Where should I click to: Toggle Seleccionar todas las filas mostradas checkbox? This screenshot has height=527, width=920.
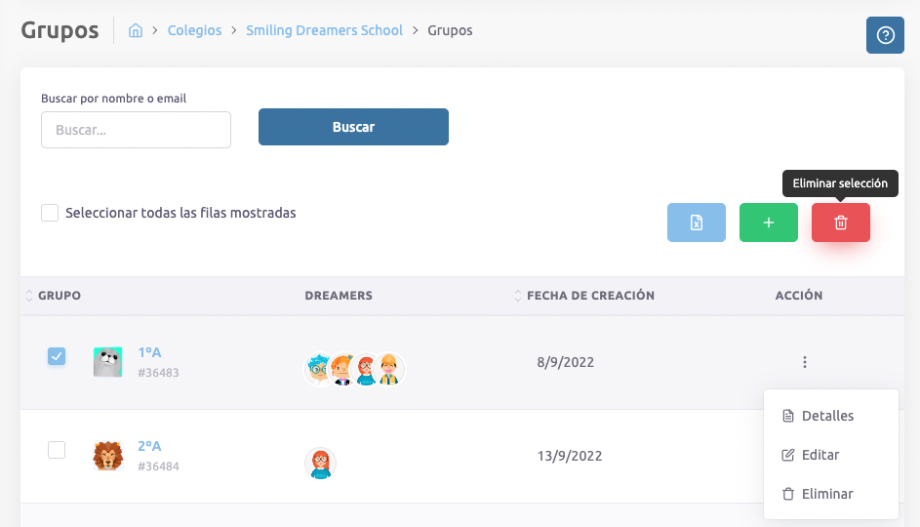[x=50, y=213]
